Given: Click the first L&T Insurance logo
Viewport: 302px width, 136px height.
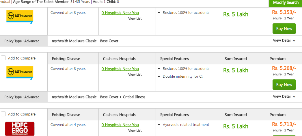Looking at the screenshot, I should (20, 16).
